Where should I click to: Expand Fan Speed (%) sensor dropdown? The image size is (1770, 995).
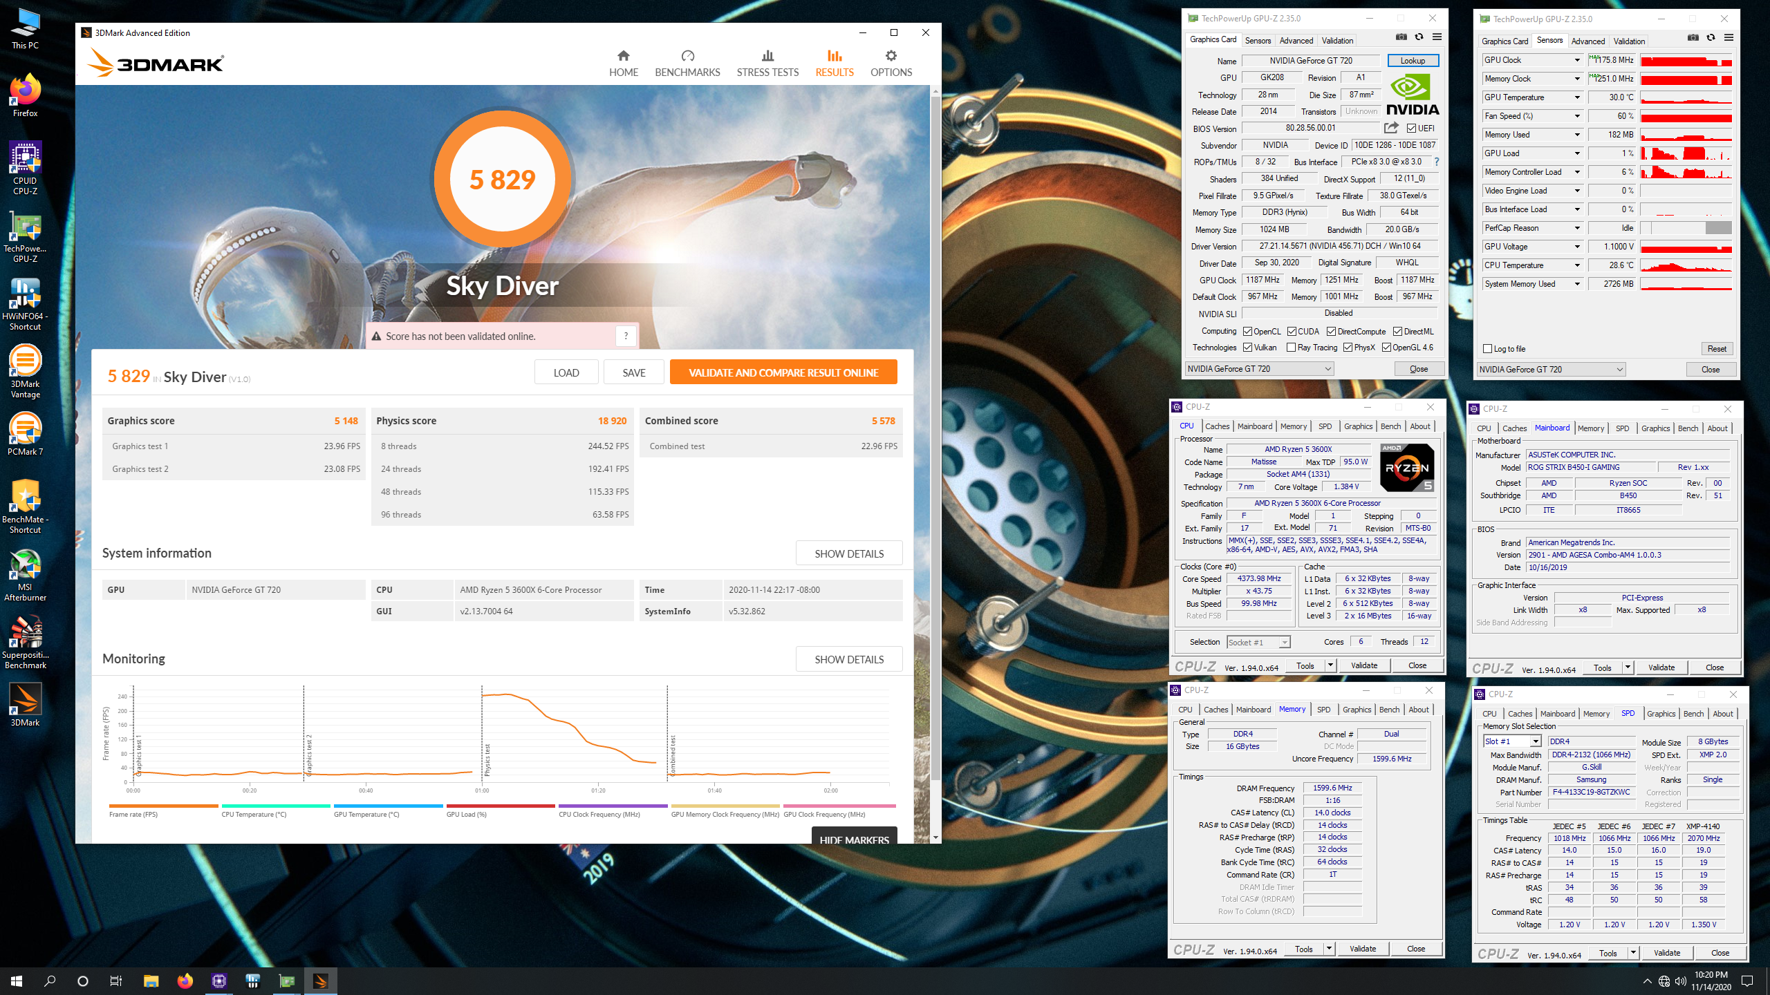click(x=1577, y=116)
